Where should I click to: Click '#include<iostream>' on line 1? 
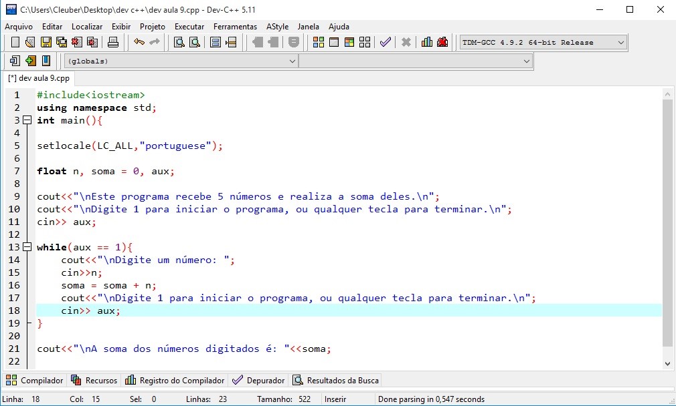pyautogui.click(x=91, y=95)
